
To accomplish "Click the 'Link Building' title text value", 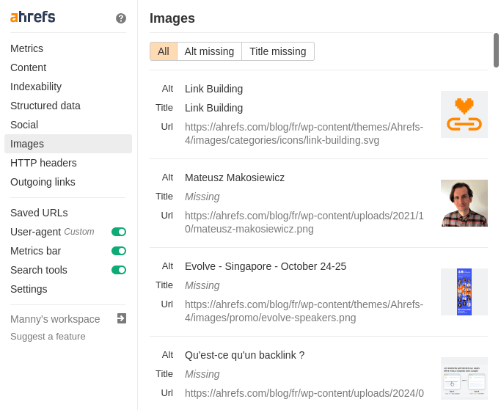I will (x=213, y=108).
